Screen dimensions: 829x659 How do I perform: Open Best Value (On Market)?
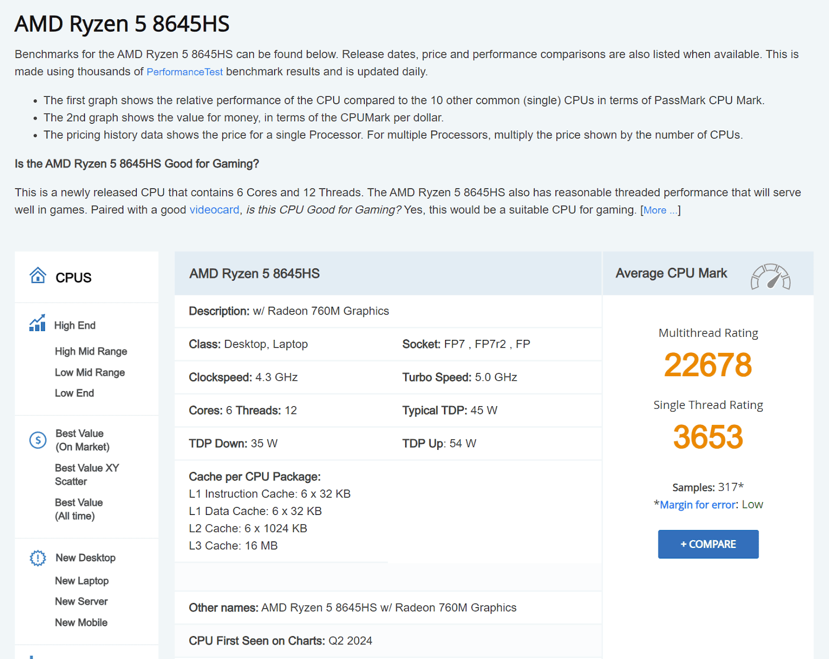[83, 440]
